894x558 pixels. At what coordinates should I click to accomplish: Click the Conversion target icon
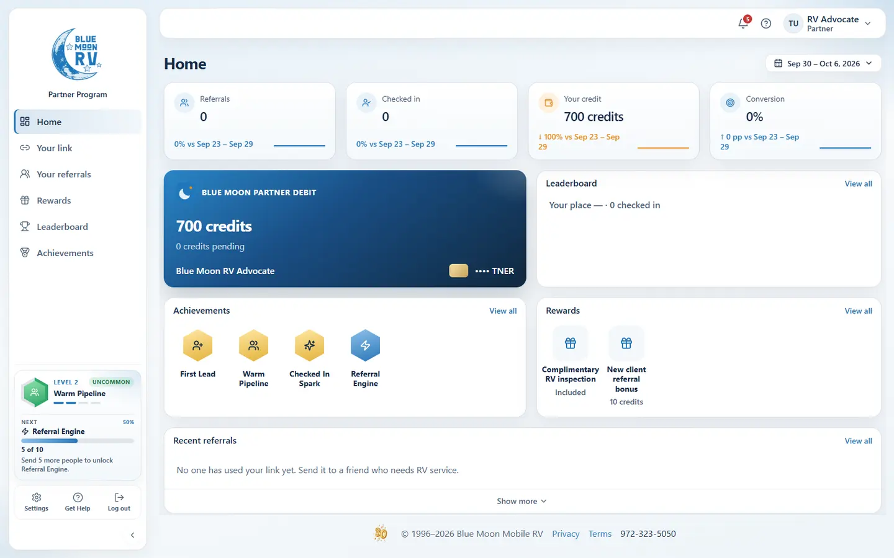[x=730, y=103]
